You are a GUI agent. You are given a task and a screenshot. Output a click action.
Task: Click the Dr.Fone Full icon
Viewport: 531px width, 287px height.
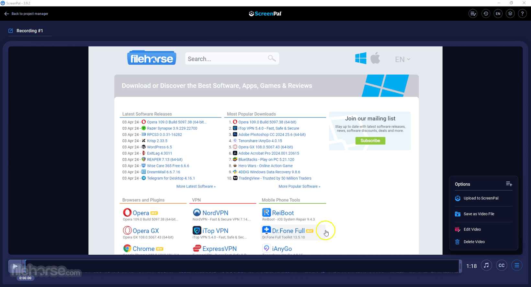tap(266, 230)
